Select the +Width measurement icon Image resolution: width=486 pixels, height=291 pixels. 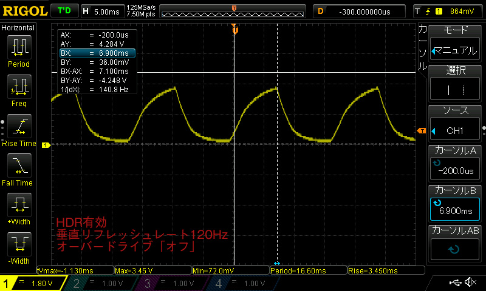[19, 205]
